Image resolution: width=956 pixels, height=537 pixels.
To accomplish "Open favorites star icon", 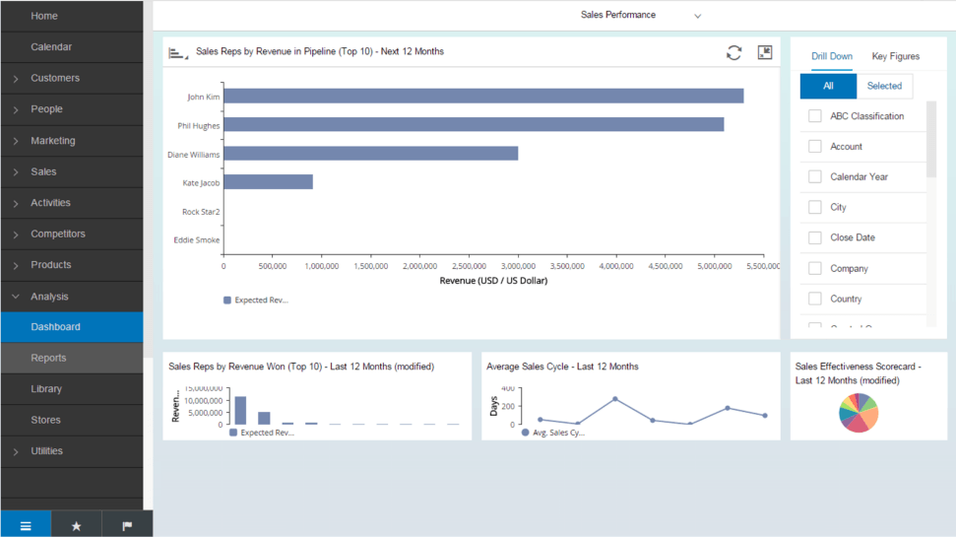I will (x=76, y=526).
